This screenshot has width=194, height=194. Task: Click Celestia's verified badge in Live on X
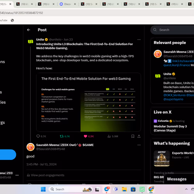pyautogui.click(x=171, y=121)
